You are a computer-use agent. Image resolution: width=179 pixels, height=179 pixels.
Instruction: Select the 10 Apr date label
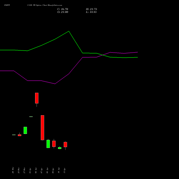[59, 170]
